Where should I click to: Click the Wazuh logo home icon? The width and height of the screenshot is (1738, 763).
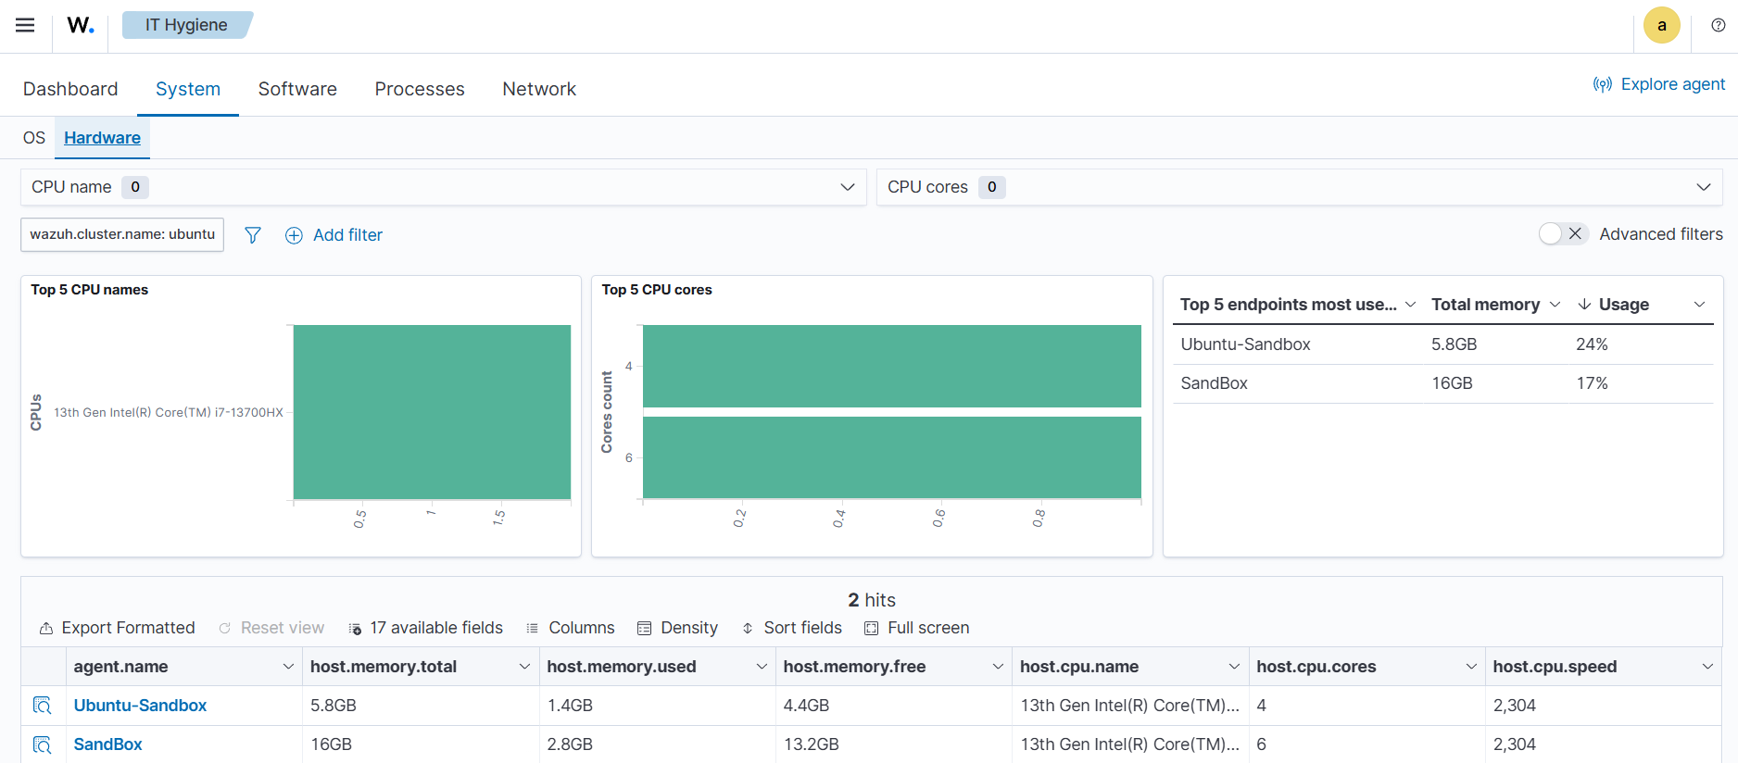[81, 25]
